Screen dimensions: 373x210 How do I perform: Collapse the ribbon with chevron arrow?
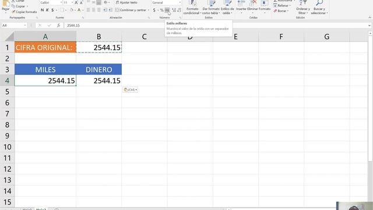point(370,17)
